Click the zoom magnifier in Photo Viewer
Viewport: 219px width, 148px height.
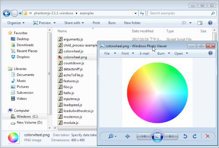coord(111,136)
